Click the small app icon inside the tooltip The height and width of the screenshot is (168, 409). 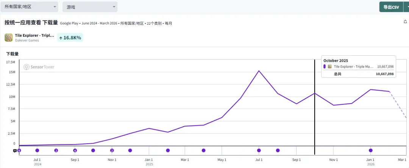click(x=330, y=67)
